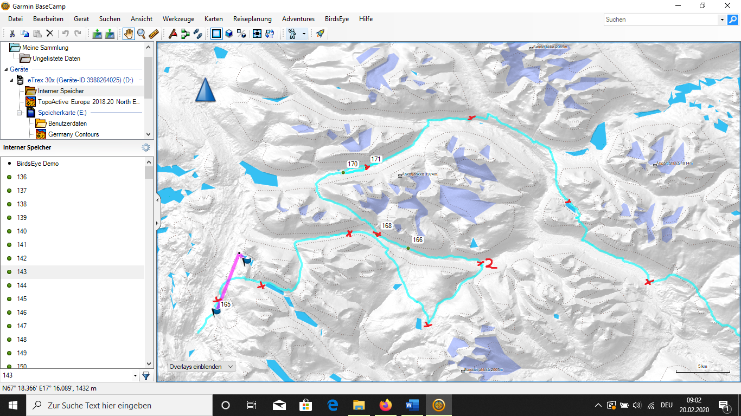The height and width of the screenshot is (416, 741).
Task: Collapse the Geräte section
Action: [6, 69]
